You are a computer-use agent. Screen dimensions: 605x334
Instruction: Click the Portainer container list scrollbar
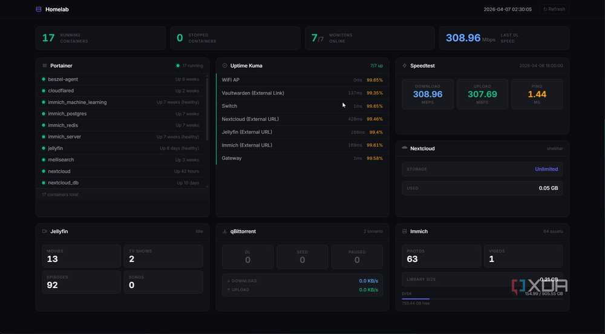[207, 108]
